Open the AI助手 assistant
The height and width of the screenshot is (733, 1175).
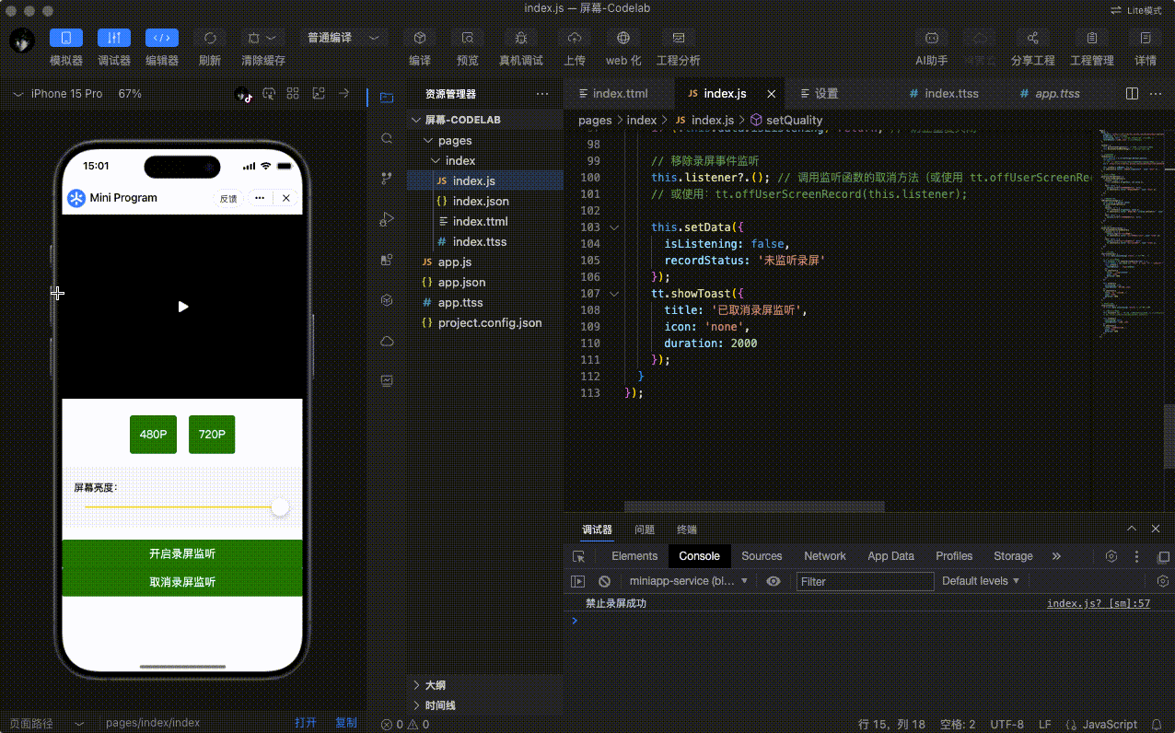click(932, 38)
